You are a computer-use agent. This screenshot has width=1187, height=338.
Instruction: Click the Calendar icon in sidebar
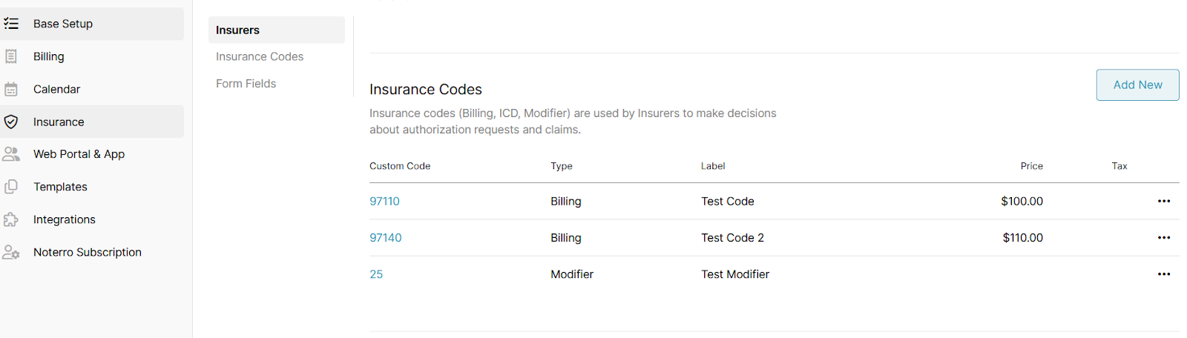click(11, 89)
